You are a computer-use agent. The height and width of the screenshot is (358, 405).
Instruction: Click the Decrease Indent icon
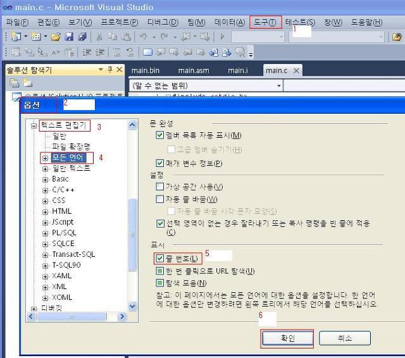click(87, 52)
